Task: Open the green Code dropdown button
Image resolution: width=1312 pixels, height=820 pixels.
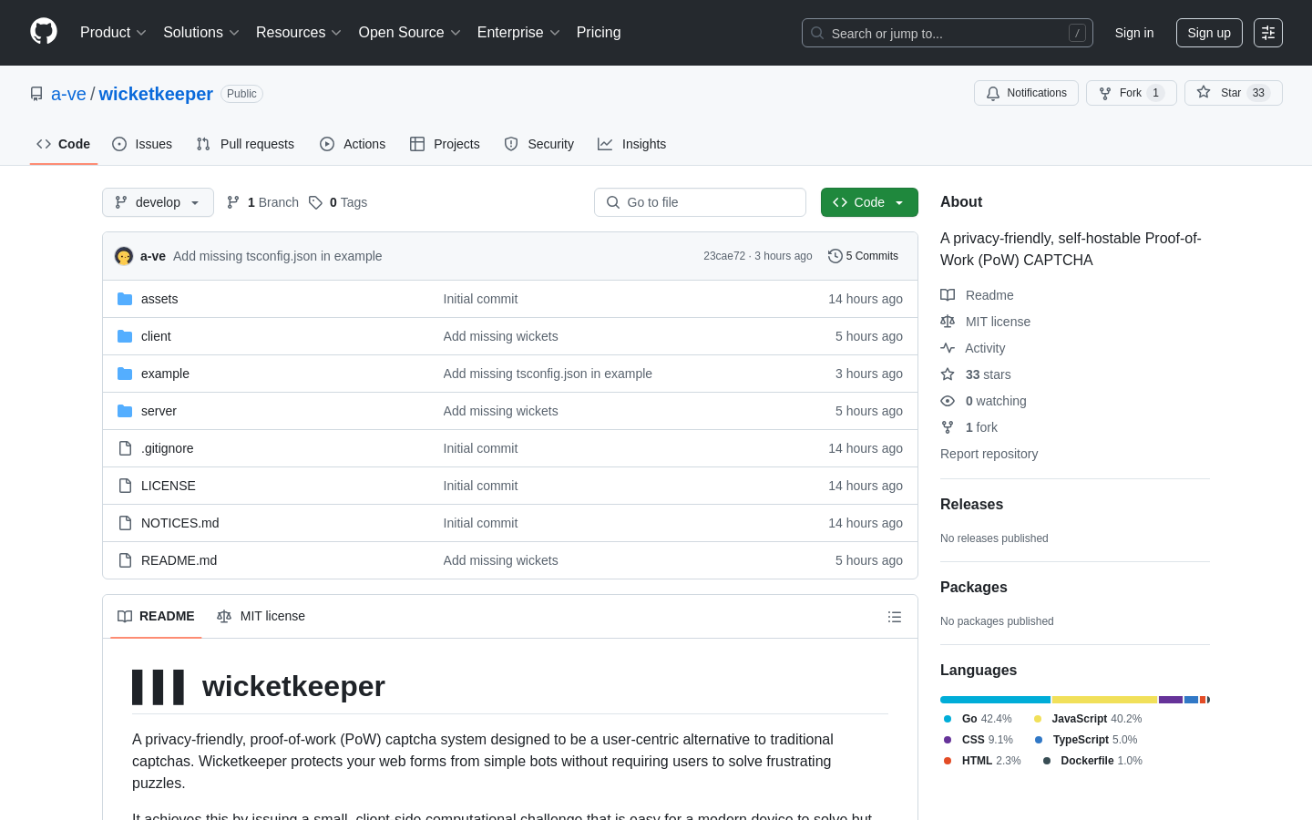Action: coord(869,202)
